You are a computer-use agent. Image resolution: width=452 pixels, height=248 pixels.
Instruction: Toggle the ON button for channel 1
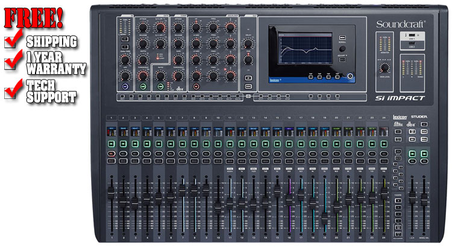pyautogui.click(x=111, y=144)
